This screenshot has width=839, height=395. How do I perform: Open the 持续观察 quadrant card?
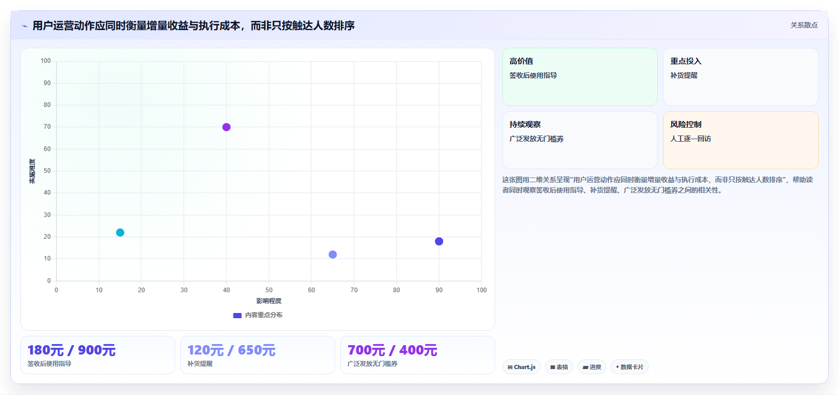[x=580, y=140]
